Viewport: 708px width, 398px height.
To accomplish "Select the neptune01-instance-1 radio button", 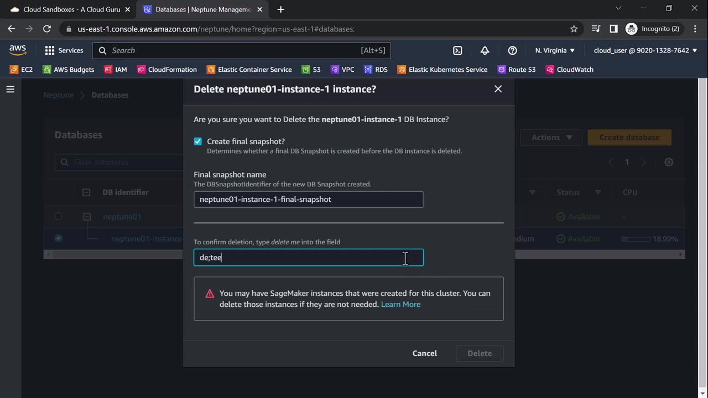I will (59, 239).
